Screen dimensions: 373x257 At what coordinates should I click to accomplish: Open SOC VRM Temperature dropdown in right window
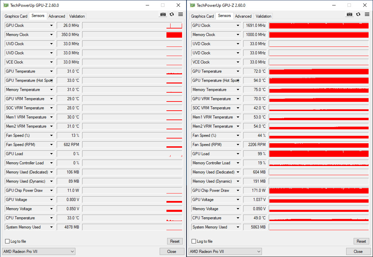click(x=238, y=108)
